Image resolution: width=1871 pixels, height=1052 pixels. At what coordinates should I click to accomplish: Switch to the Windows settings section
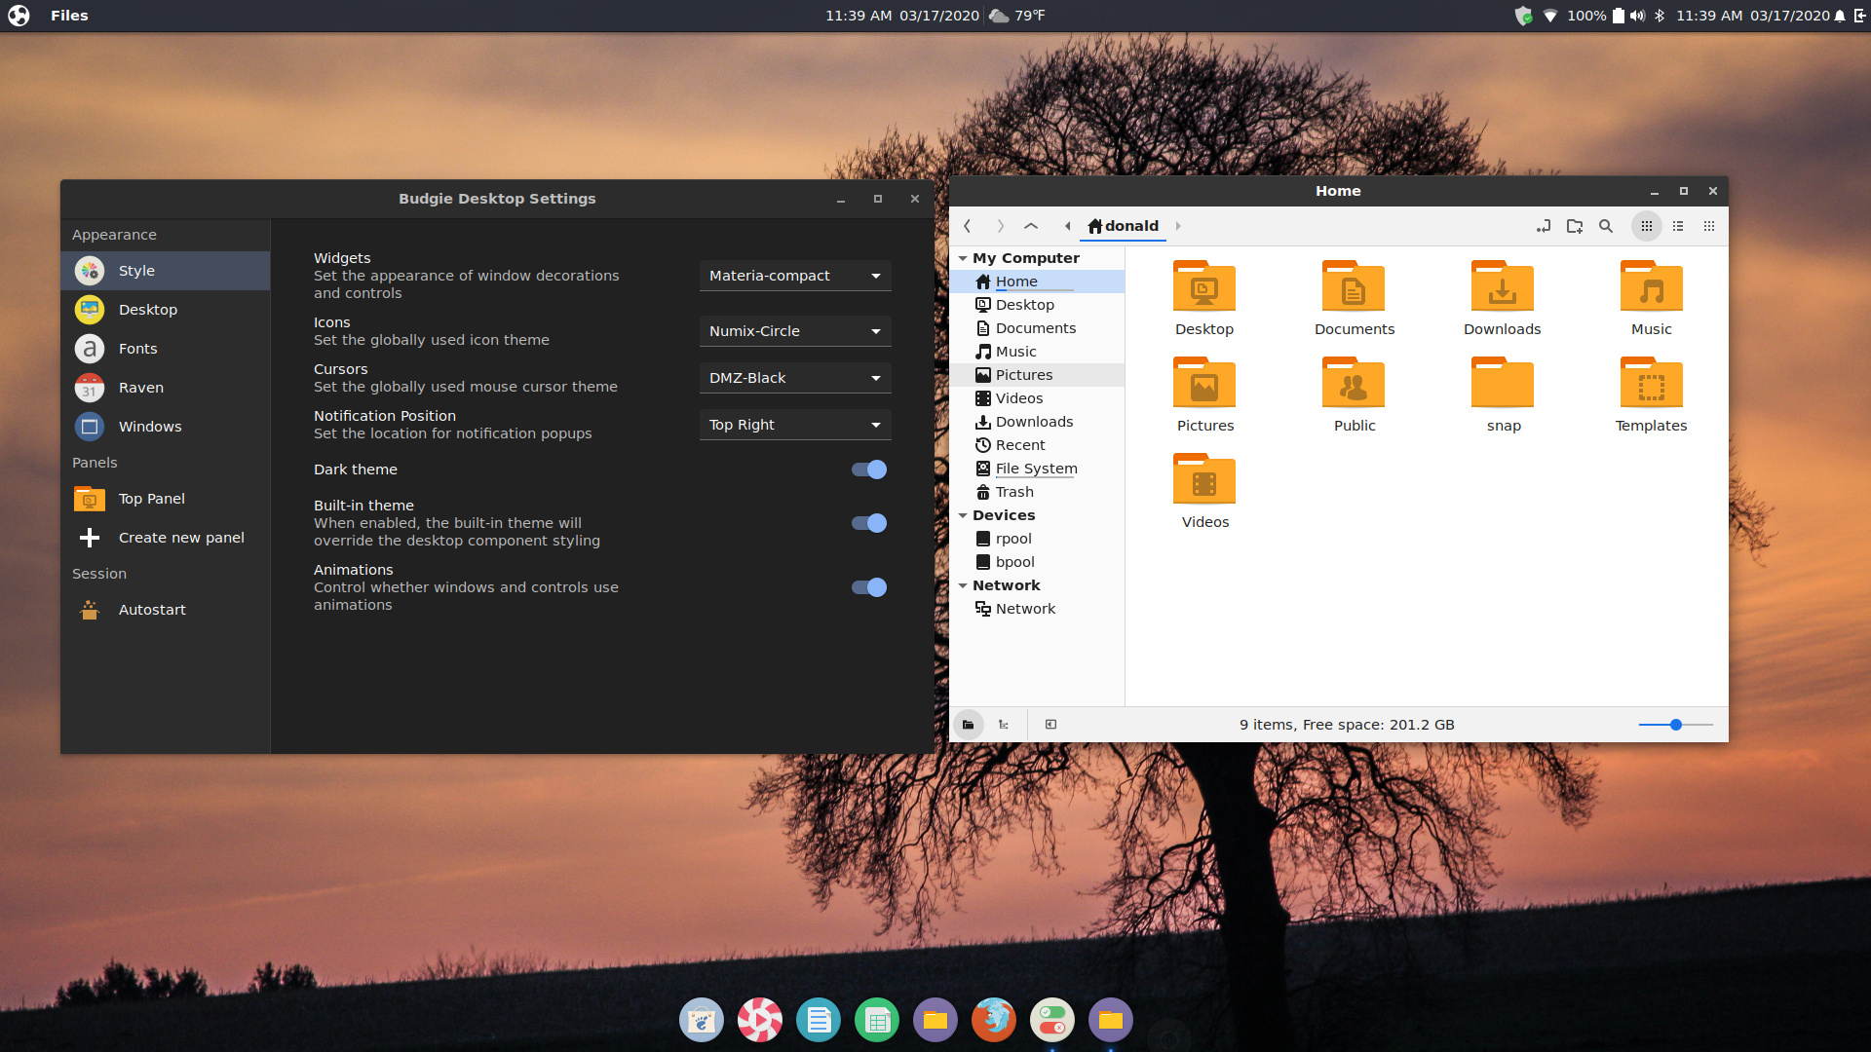click(149, 426)
